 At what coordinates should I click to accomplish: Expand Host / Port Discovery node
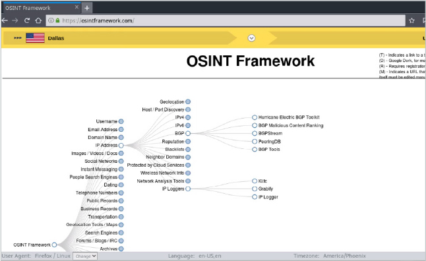(188, 109)
